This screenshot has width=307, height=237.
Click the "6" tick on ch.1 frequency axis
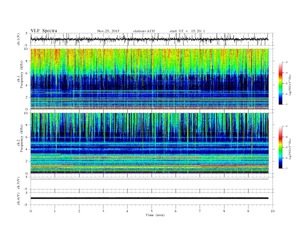[27, 73]
